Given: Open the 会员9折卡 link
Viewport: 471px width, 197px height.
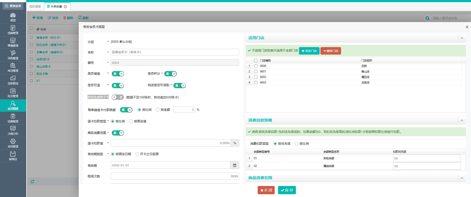Looking at the screenshot, I should [43, 59].
